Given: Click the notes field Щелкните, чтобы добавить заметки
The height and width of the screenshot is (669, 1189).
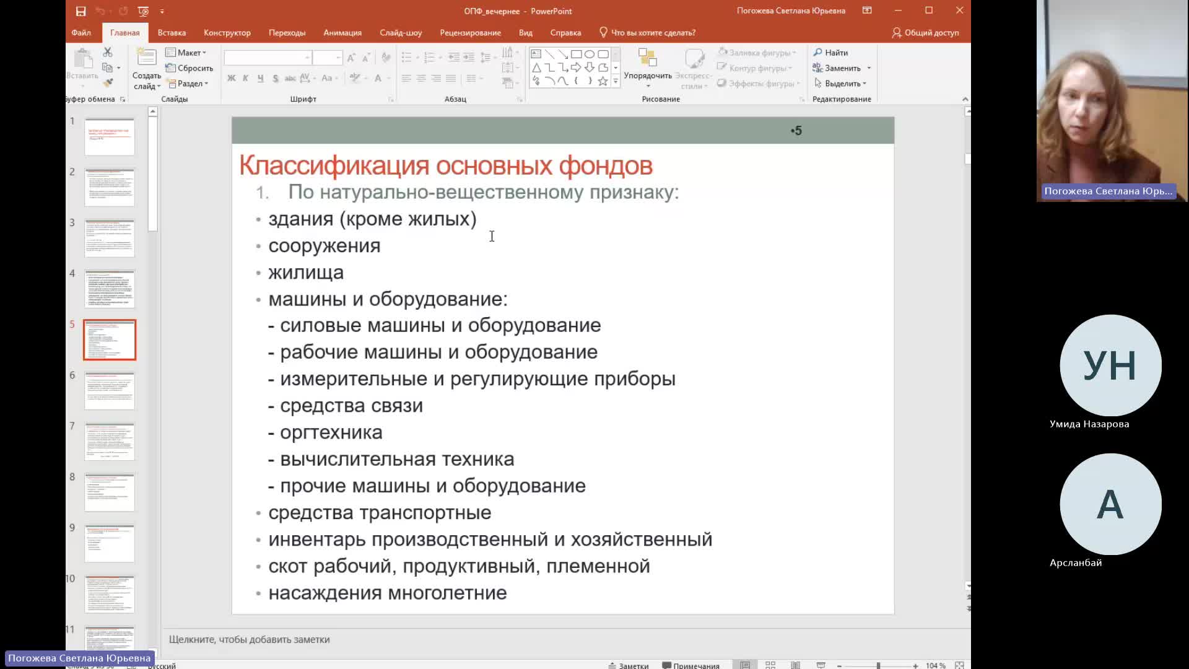Looking at the screenshot, I should click(249, 639).
